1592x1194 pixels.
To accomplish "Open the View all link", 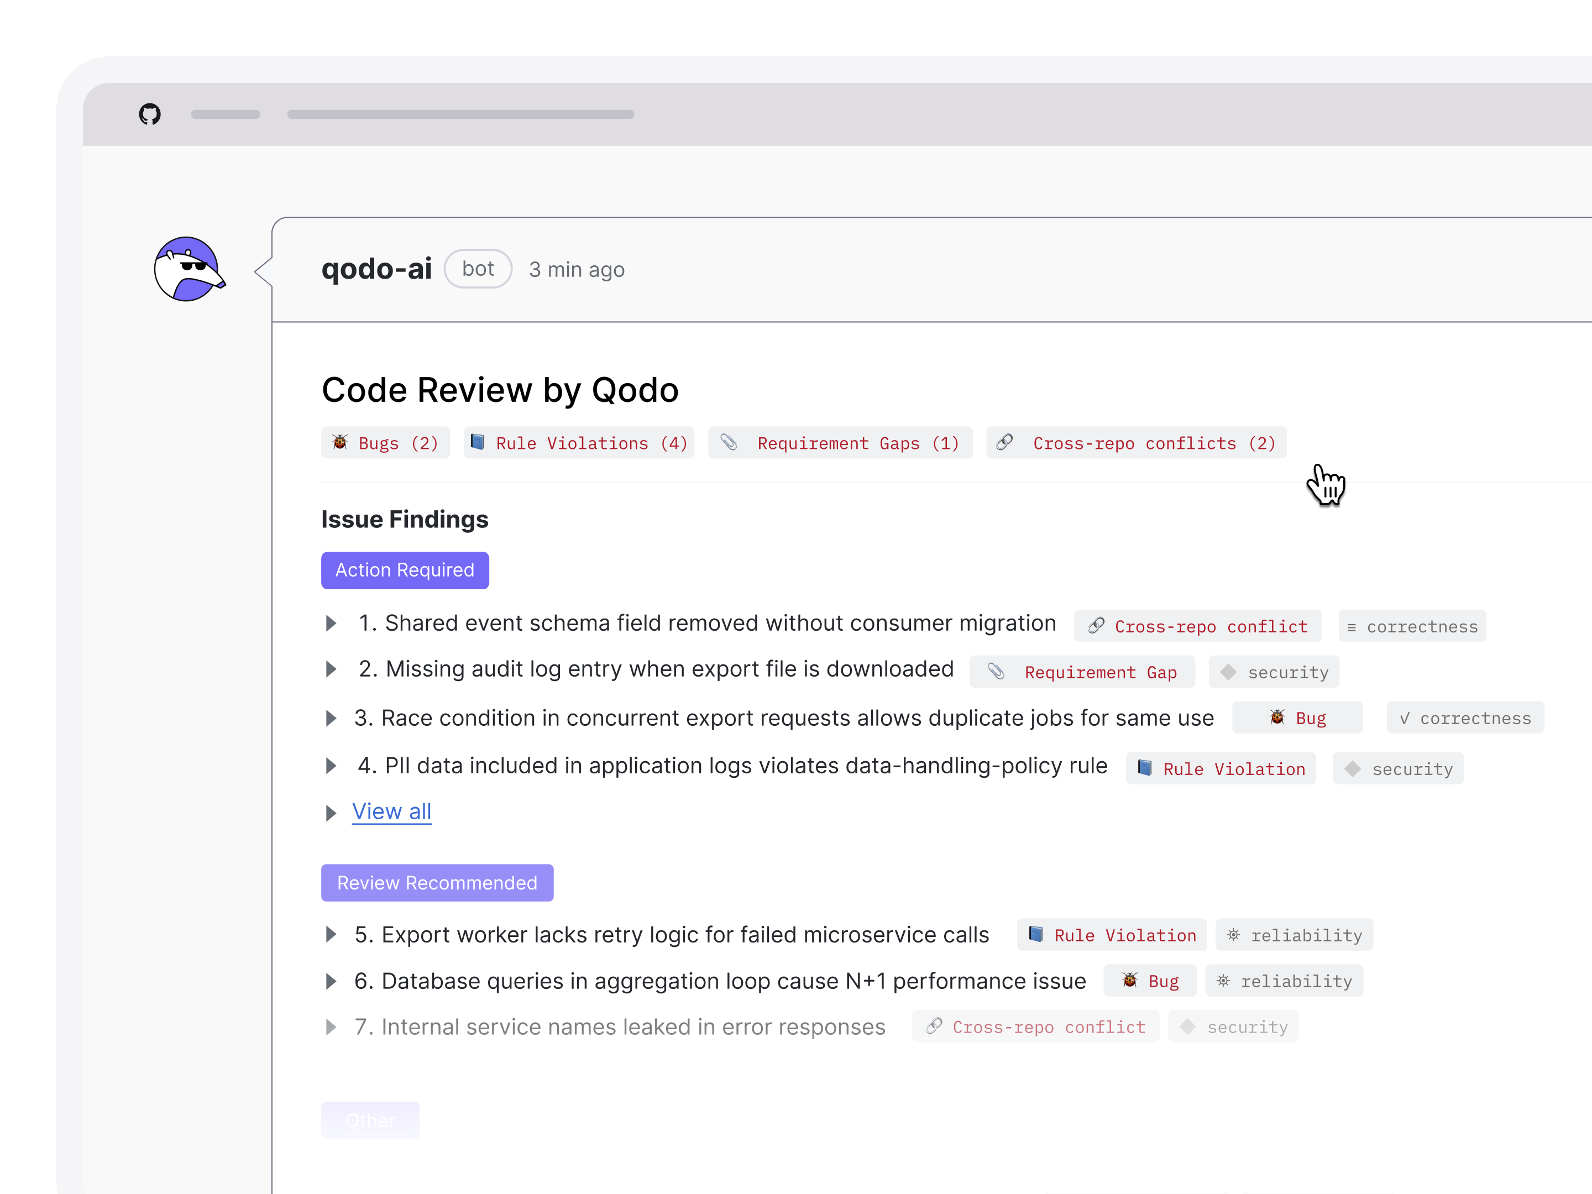I will 391,812.
